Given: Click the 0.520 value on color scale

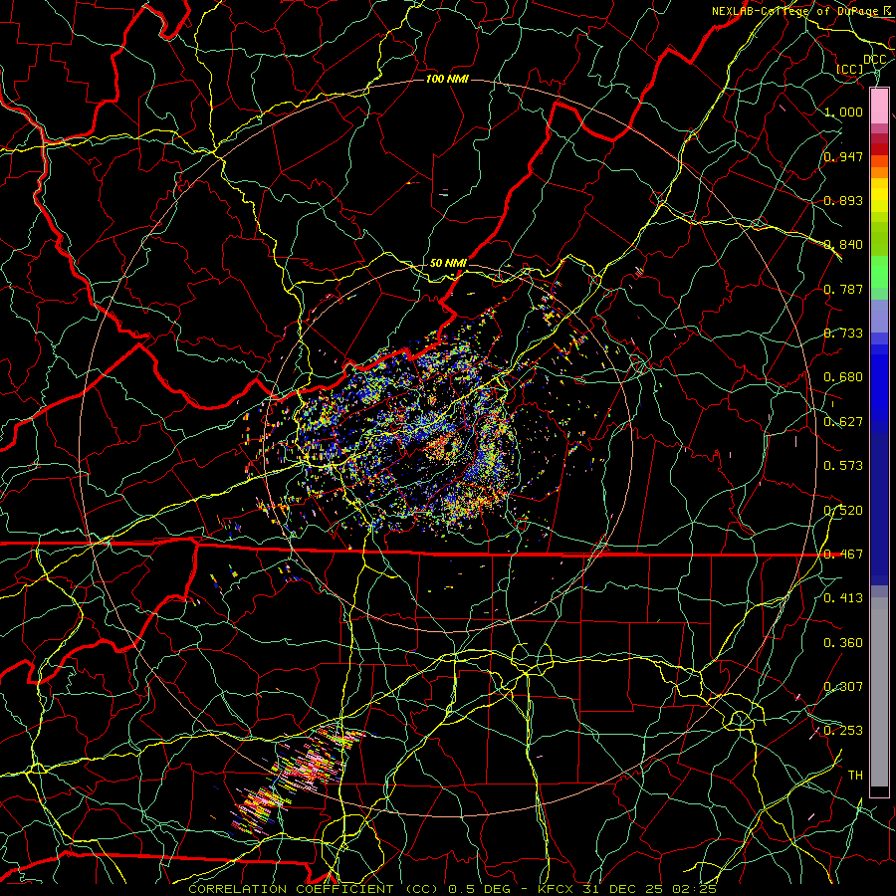Looking at the screenshot, I should tap(843, 511).
